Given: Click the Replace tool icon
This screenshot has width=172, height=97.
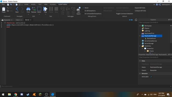Looking at the screenshot, I should click(x=34, y=9).
